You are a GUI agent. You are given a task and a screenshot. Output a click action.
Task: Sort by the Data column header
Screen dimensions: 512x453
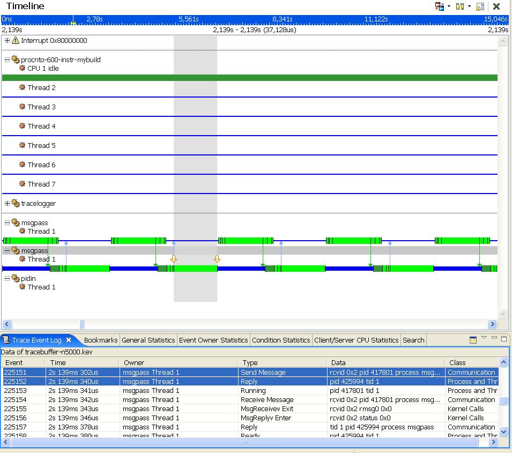[x=385, y=362]
